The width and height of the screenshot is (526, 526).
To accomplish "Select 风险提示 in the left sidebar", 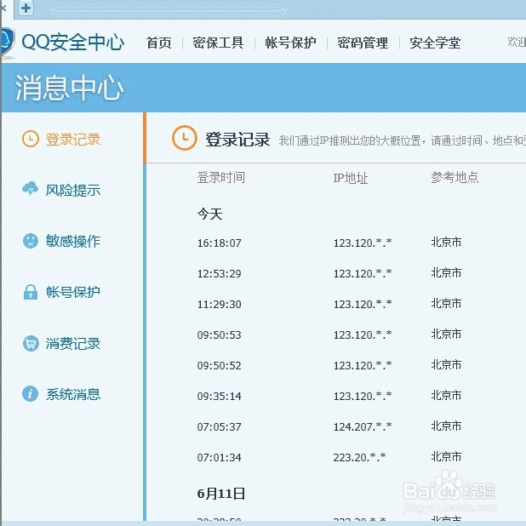I will pos(73,190).
